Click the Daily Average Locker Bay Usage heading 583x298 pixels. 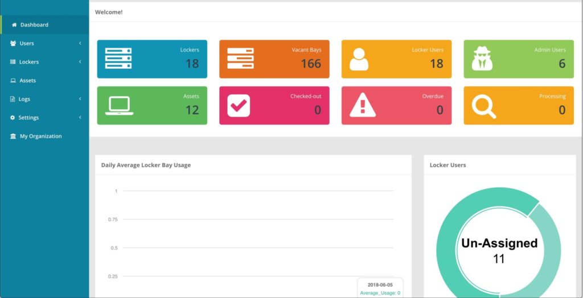click(146, 165)
